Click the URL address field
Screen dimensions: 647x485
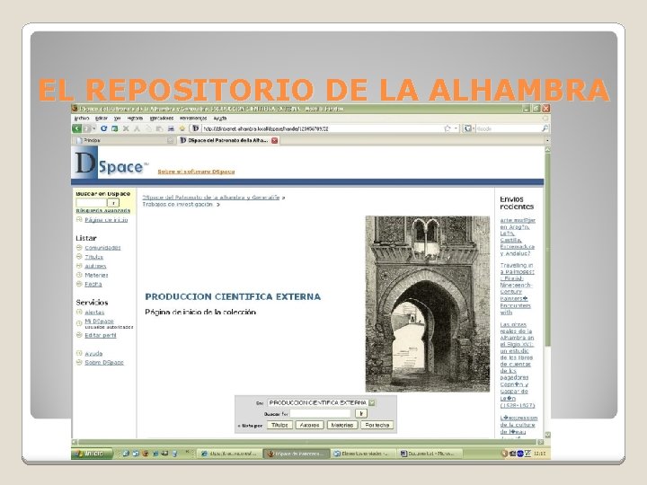click(322, 128)
